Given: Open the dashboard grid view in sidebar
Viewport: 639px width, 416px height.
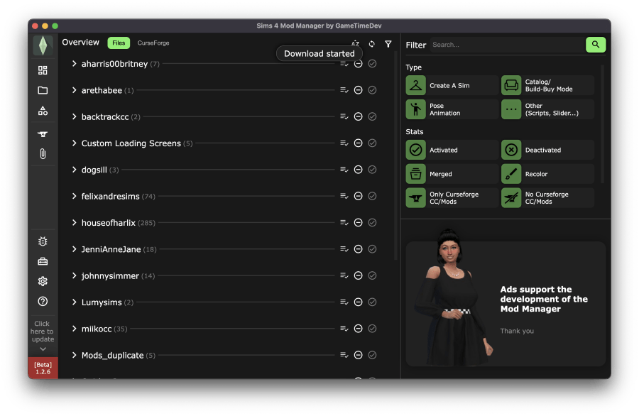Looking at the screenshot, I should coord(43,70).
